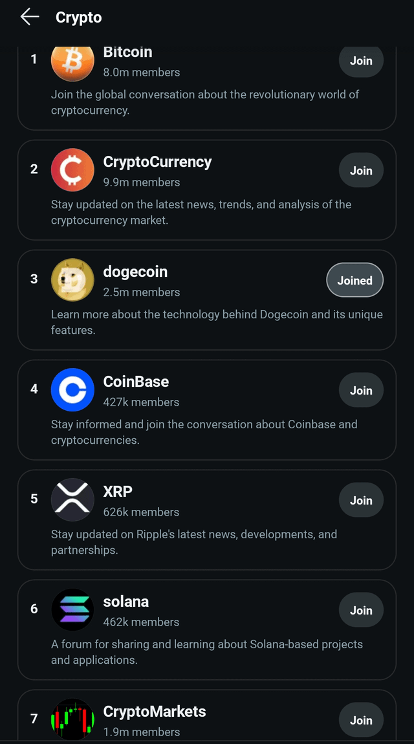Screen dimensions: 414x744
Task: Open the CryptoCurrency community title
Action: tap(157, 162)
